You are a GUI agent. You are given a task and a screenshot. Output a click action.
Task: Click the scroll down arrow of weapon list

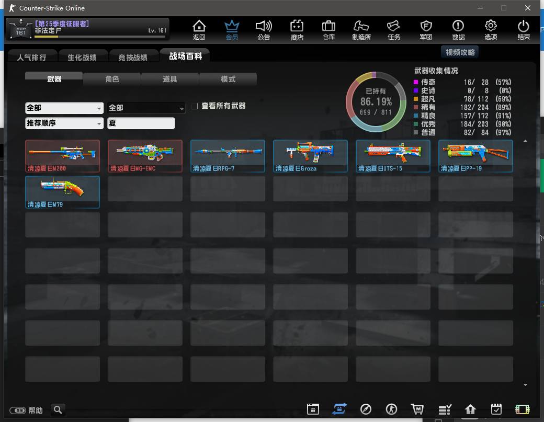click(x=525, y=384)
